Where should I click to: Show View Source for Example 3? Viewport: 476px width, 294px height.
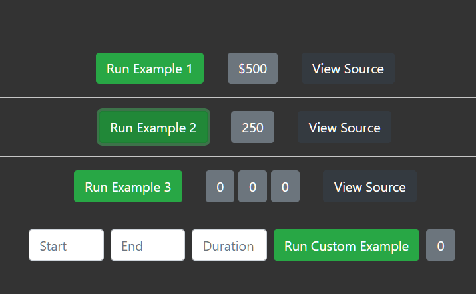[x=369, y=187]
